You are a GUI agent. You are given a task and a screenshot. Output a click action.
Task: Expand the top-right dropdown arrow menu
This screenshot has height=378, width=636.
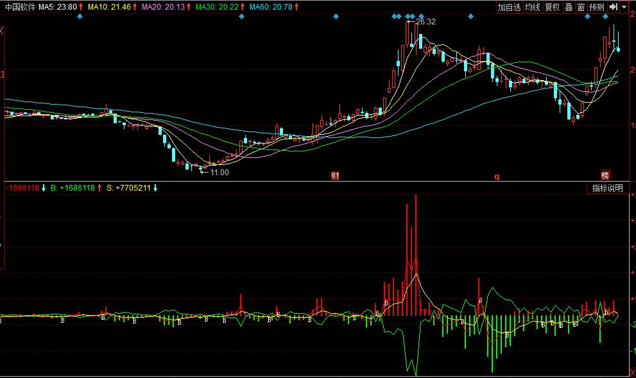click(x=624, y=7)
